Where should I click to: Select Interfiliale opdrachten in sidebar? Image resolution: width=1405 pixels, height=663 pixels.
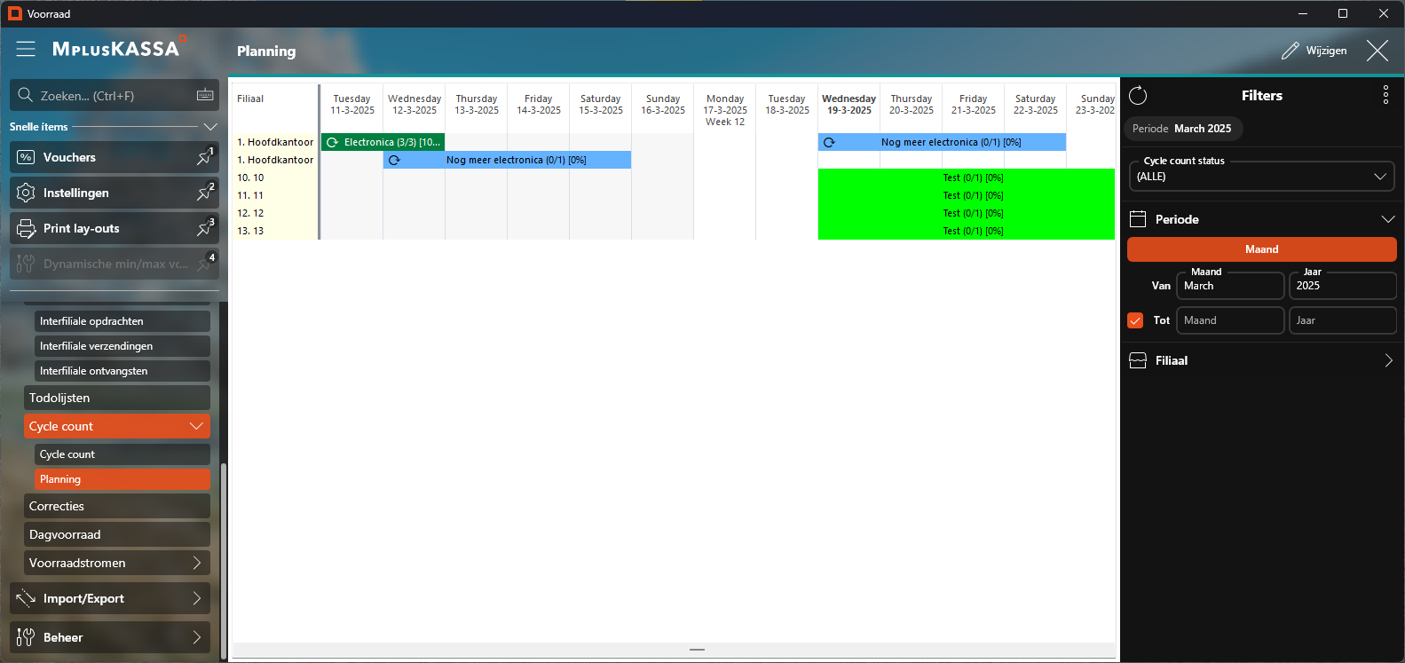(122, 321)
